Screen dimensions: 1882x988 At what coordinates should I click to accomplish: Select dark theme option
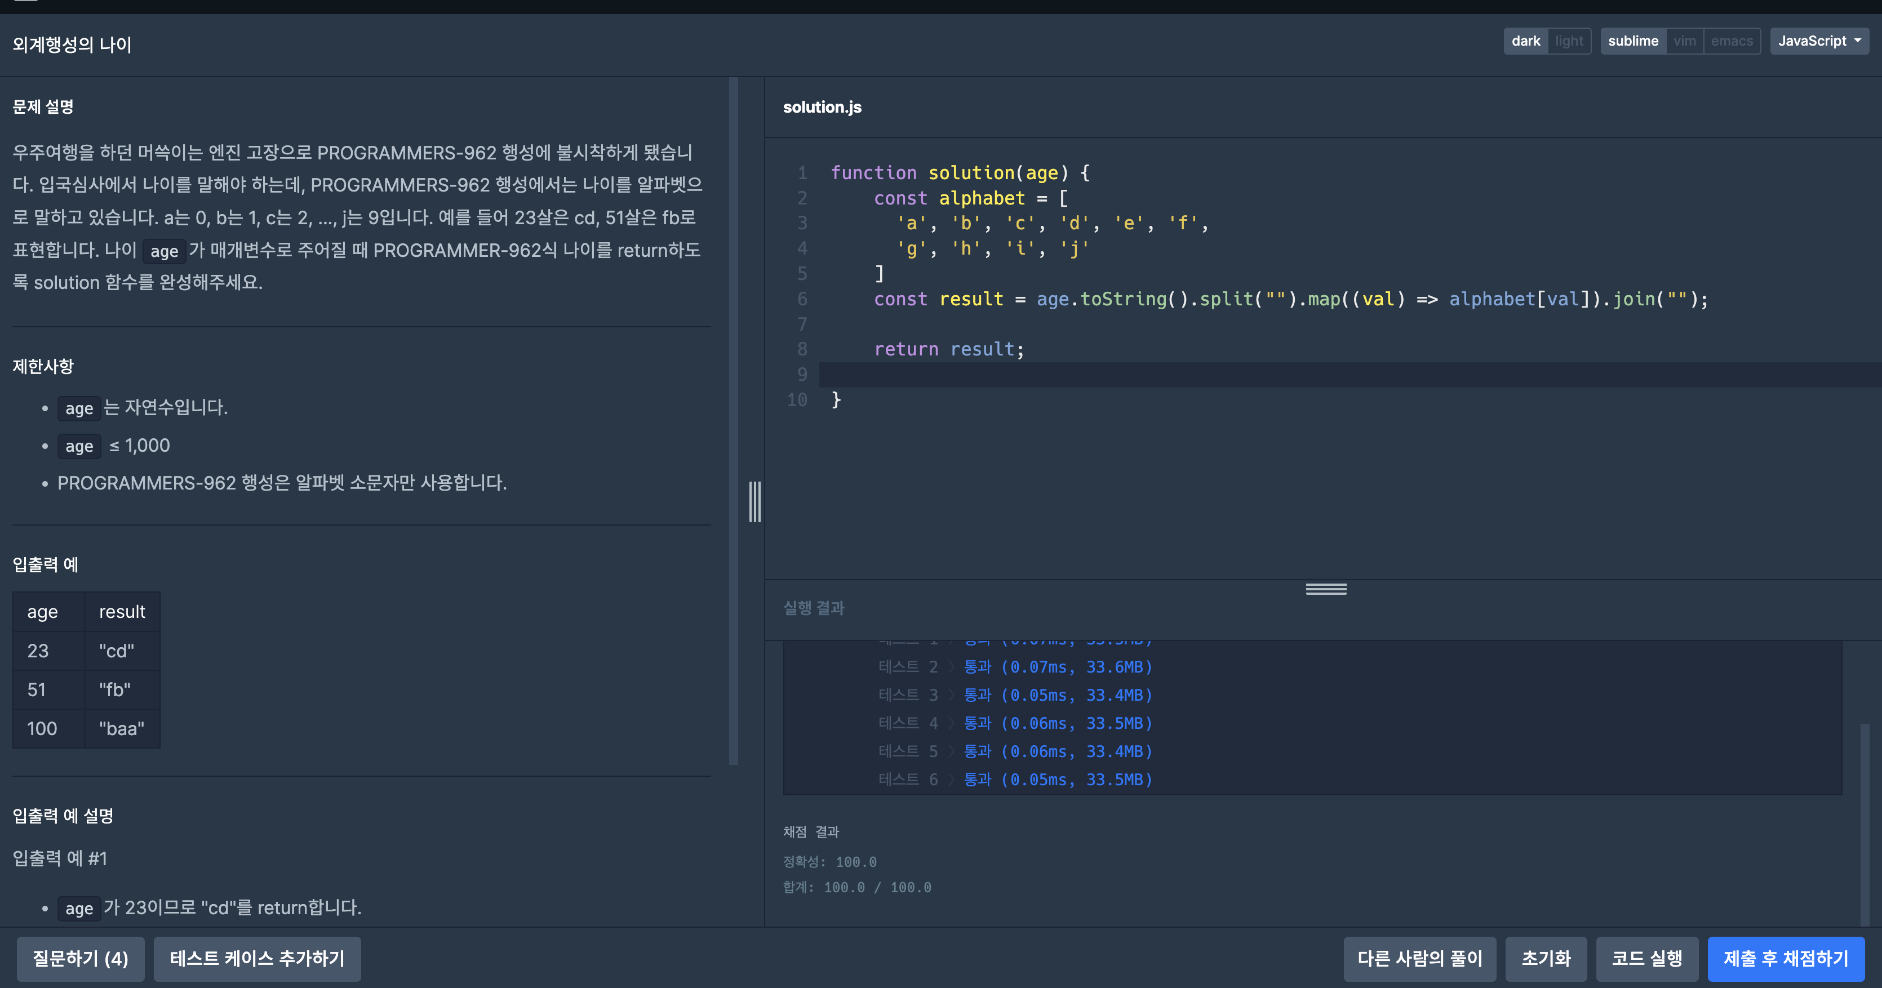point(1525,41)
